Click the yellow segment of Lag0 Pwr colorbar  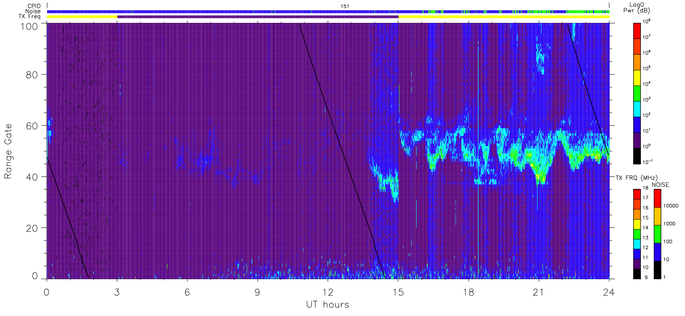(637, 76)
